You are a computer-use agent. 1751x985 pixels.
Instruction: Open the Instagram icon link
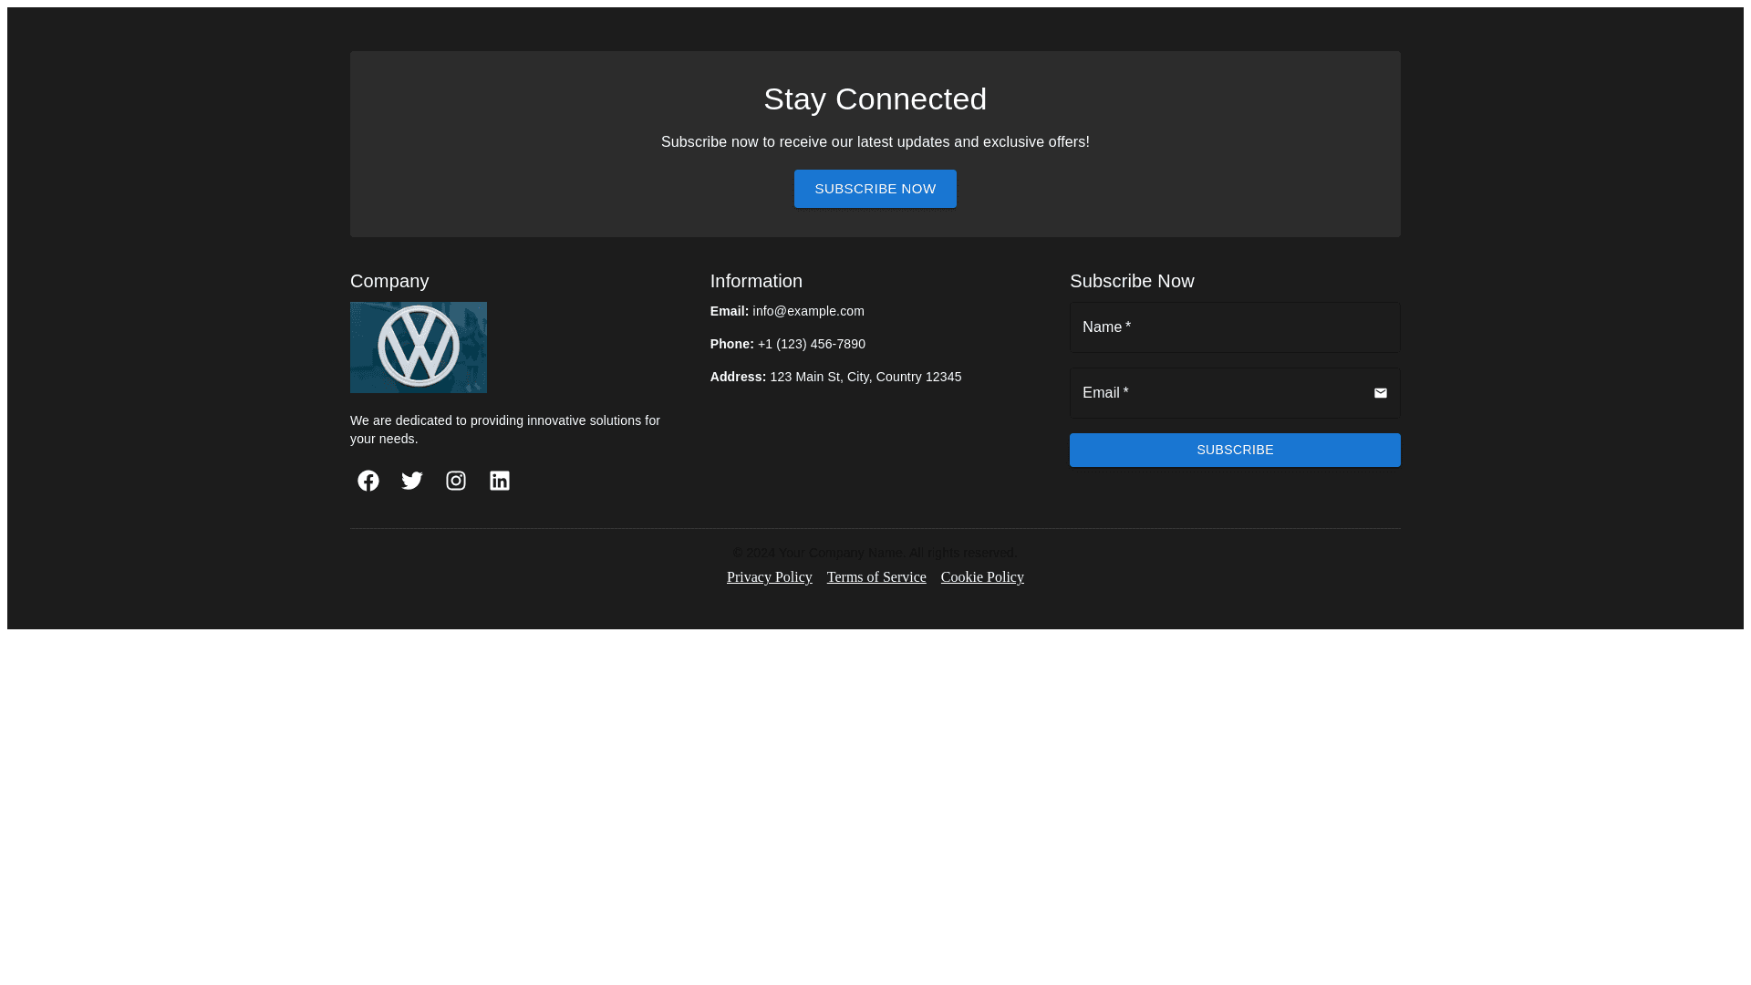point(456,481)
